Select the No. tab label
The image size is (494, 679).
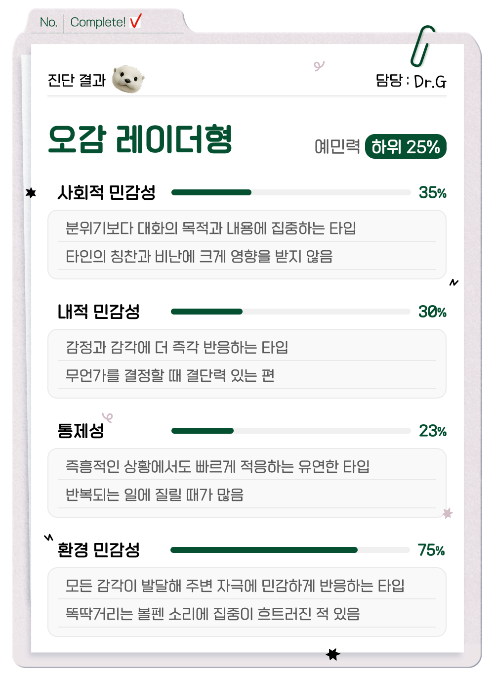pos(48,22)
